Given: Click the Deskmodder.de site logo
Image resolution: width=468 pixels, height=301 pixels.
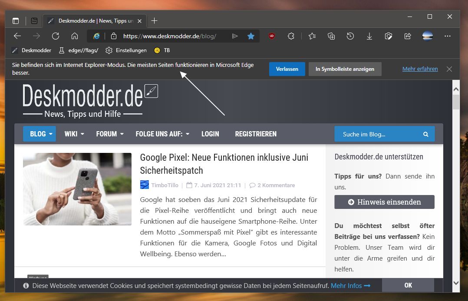Looking at the screenshot, I should pos(90,101).
